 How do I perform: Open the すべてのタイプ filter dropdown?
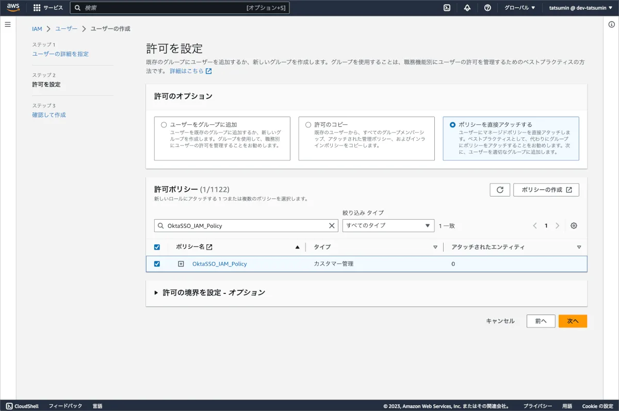point(388,225)
